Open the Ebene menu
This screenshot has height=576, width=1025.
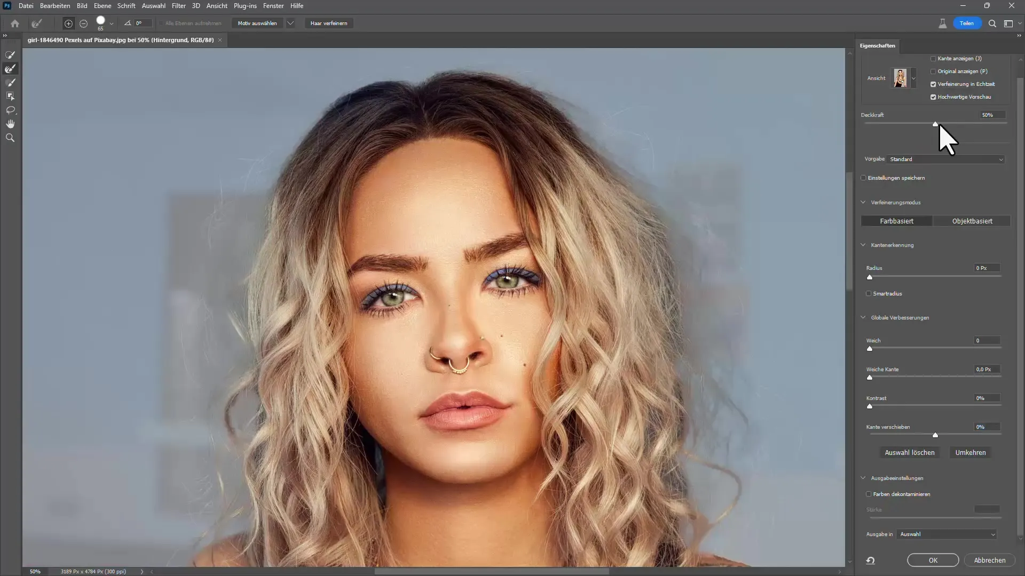pyautogui.click(x=102, y=6)
